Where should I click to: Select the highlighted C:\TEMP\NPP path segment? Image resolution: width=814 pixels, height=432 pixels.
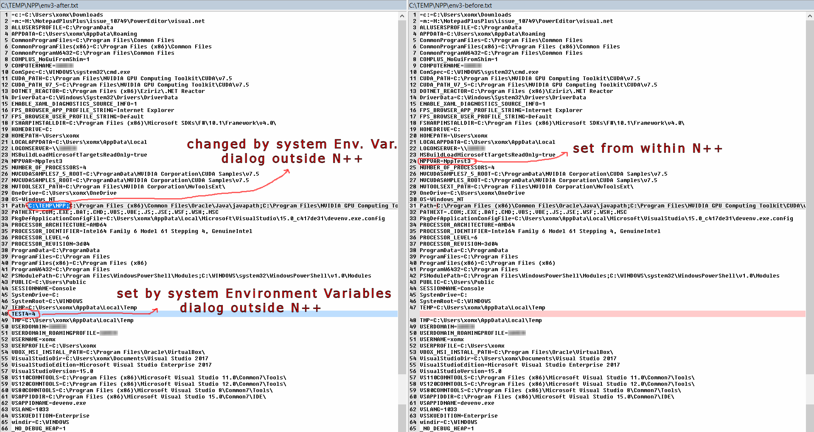[x=48, y=205]
